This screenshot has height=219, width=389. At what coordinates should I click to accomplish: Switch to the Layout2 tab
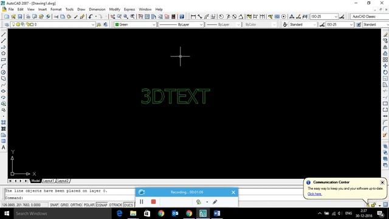(x=63, y=181)
